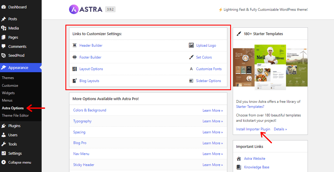Click the Posts pushpin icon
This screenshot has height=172, width=334.
pyautogui.click(x=4, y=19)
